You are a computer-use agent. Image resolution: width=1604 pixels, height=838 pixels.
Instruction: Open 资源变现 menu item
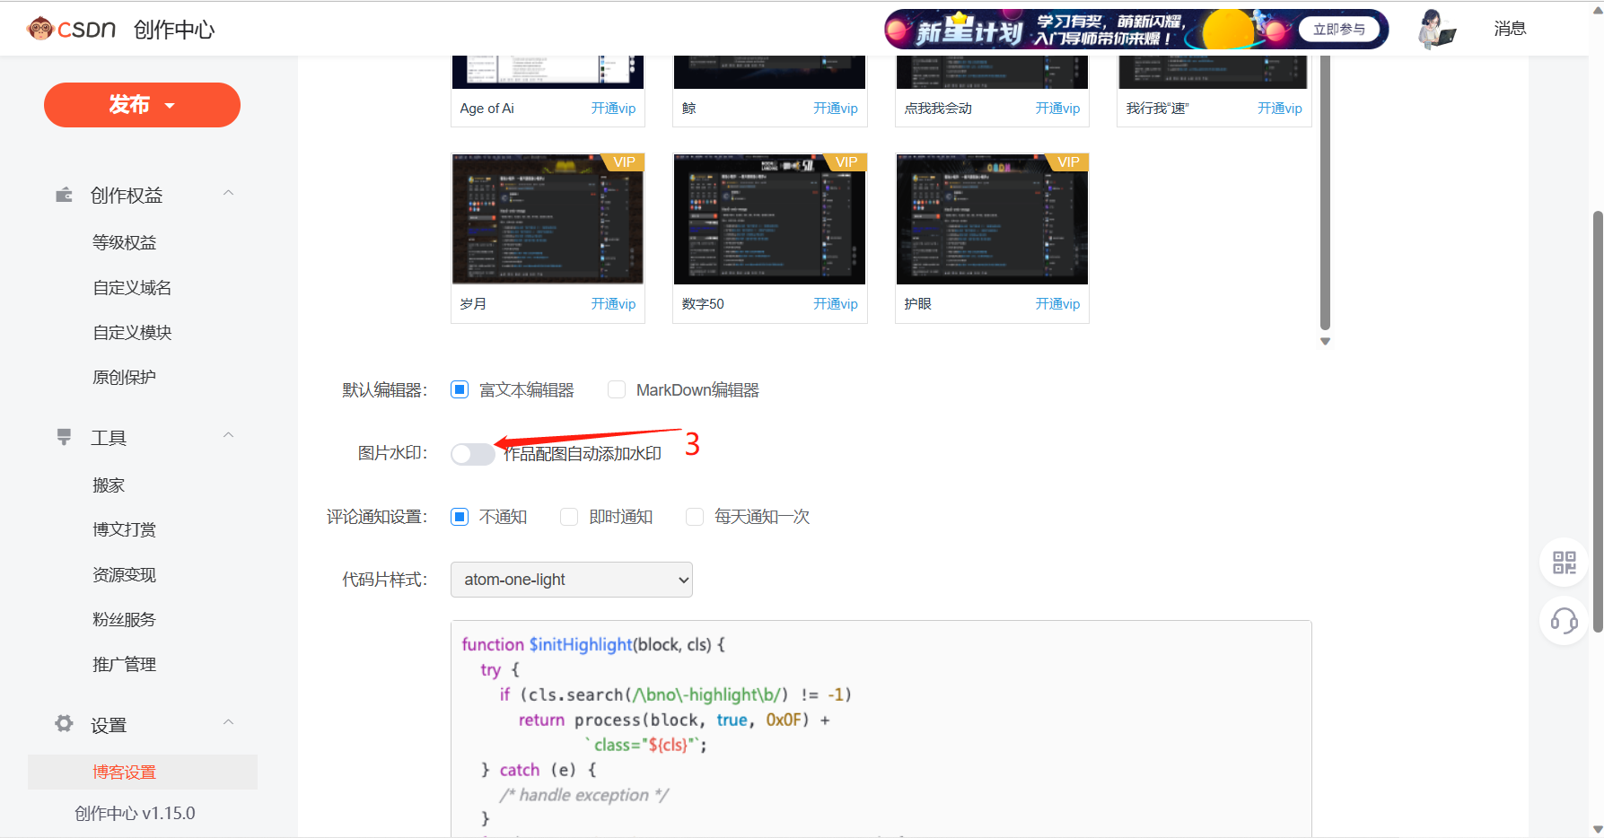(125, 574)
